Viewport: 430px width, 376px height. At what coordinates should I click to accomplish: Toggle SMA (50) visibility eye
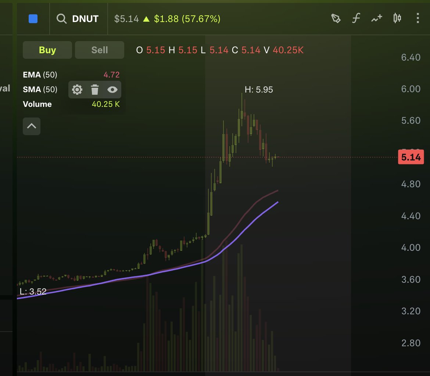112,90
